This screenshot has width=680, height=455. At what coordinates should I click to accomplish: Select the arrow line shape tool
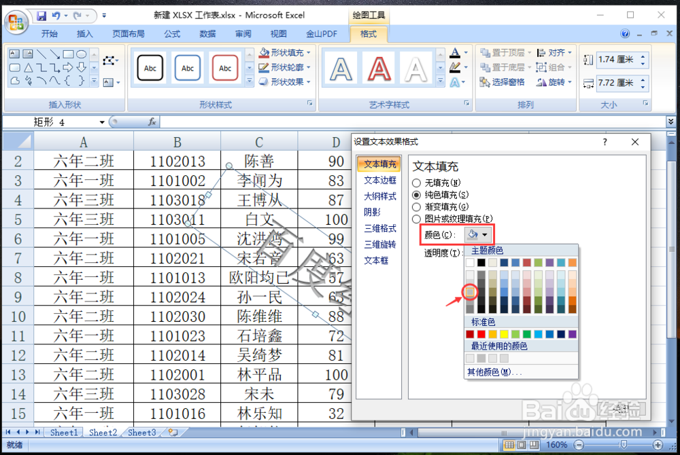54,54
